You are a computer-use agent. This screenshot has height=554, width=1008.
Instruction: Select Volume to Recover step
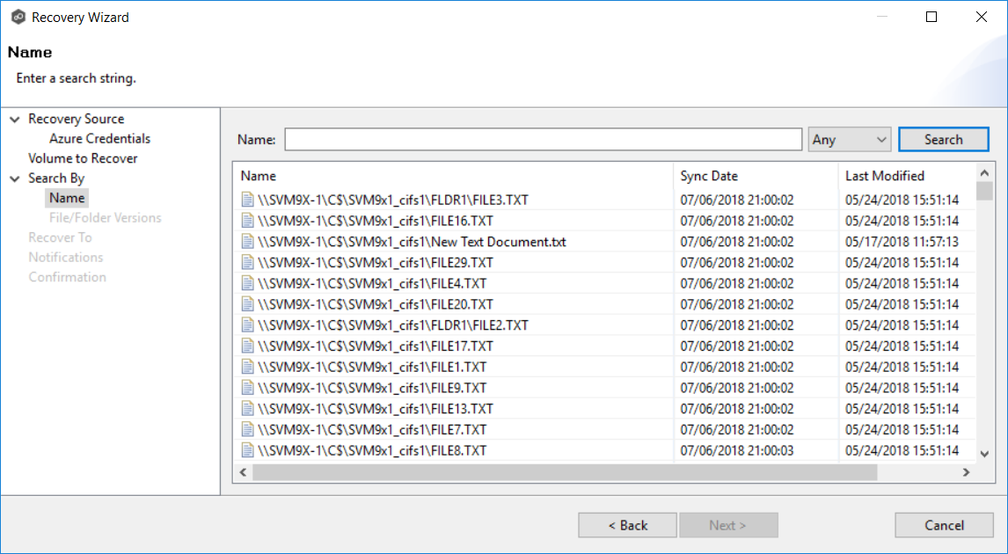tap(83, 158)
